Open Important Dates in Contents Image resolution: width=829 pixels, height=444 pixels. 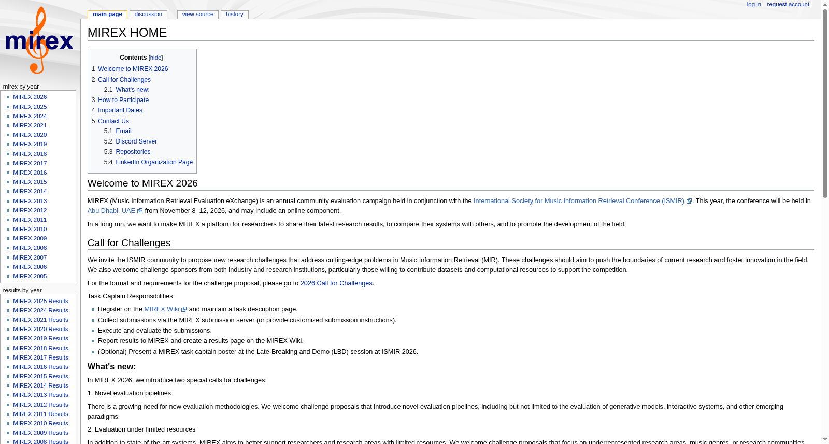pyautogui.click(x=120, y=110)
